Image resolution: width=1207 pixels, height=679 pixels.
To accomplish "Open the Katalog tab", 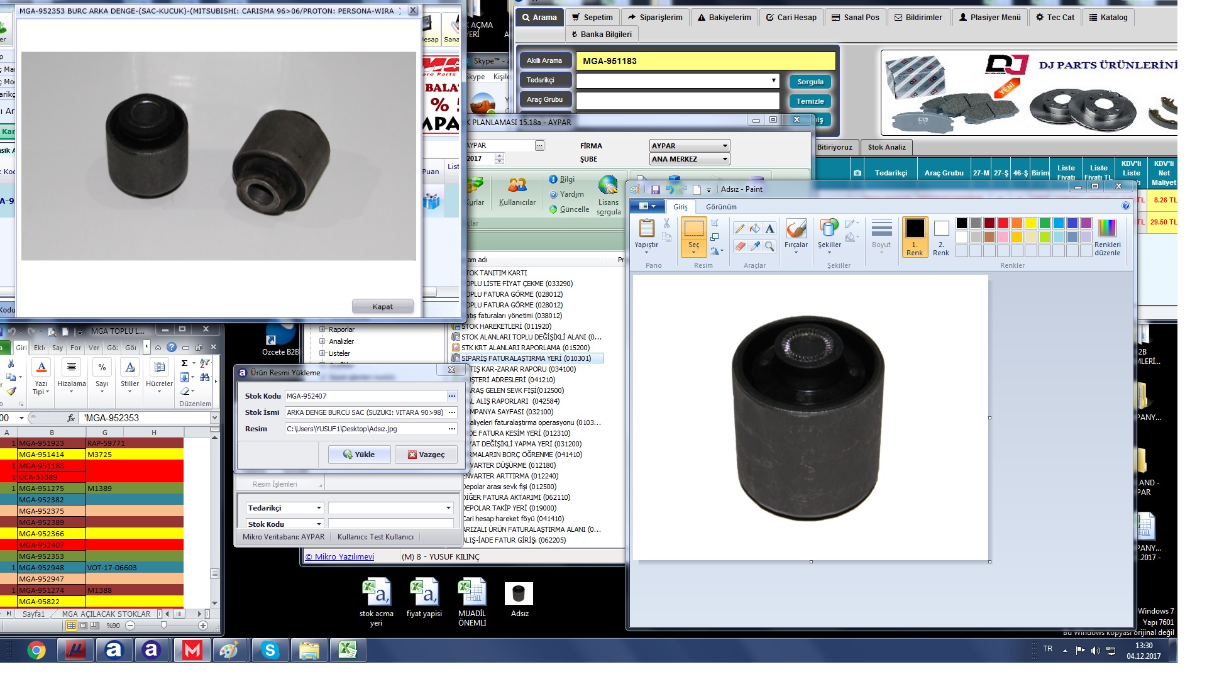I will [1108, 18].
